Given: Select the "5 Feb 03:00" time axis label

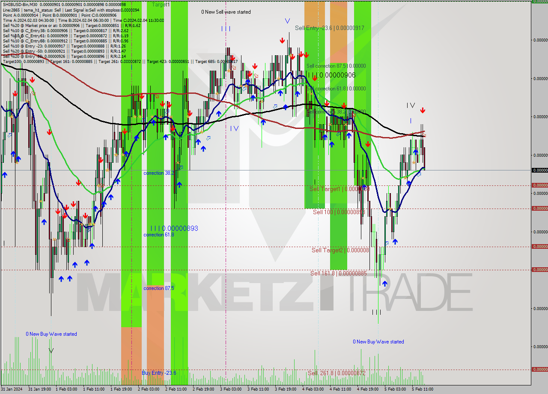Looking at the screenshot, I should pos(395,389).
